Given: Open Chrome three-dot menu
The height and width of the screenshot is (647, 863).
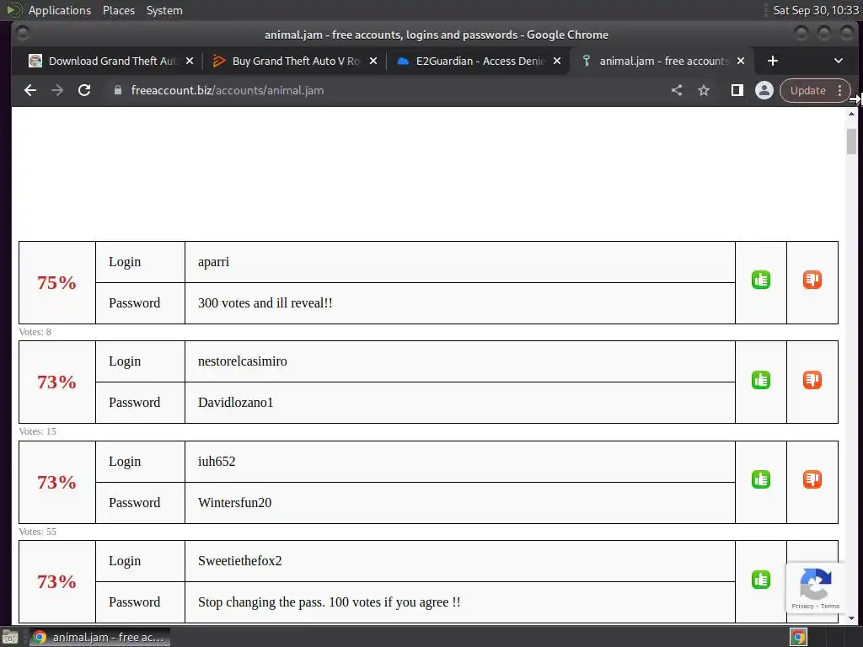Looking at the screenshot, I should [x=840, y=90].
